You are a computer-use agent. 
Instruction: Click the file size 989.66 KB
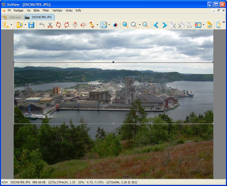click(x=39, y=182)
